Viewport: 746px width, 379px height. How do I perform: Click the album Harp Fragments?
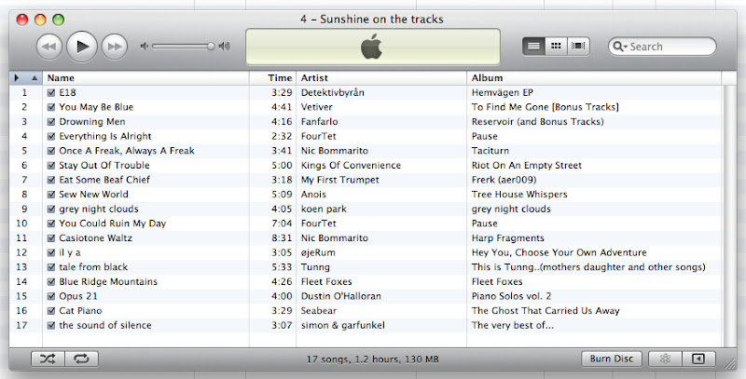click(507, 238)
